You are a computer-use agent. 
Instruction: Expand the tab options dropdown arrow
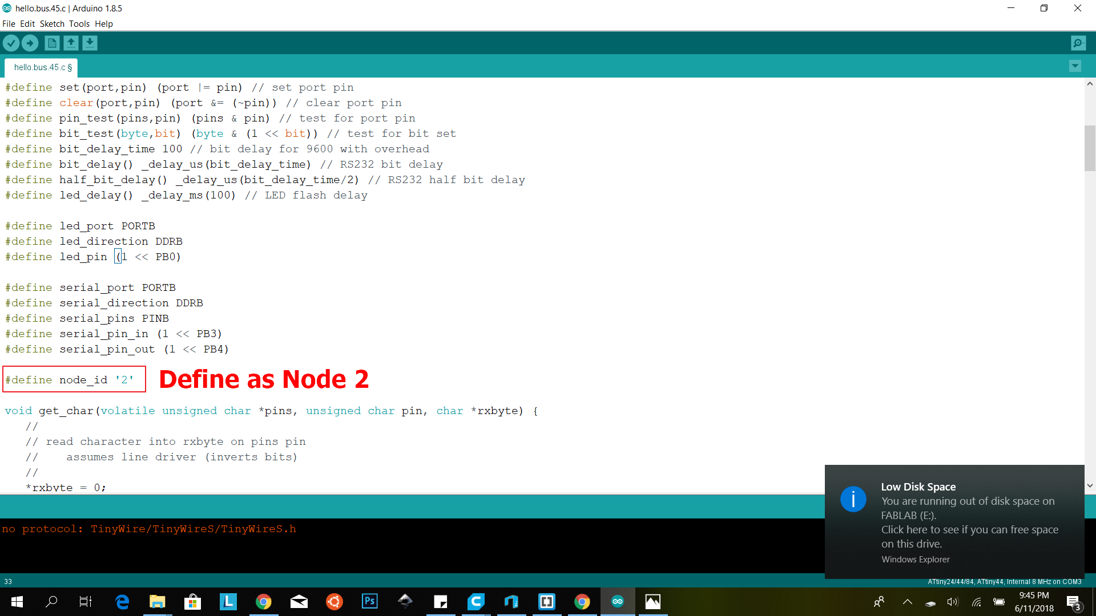click(x=1075, y=66)
